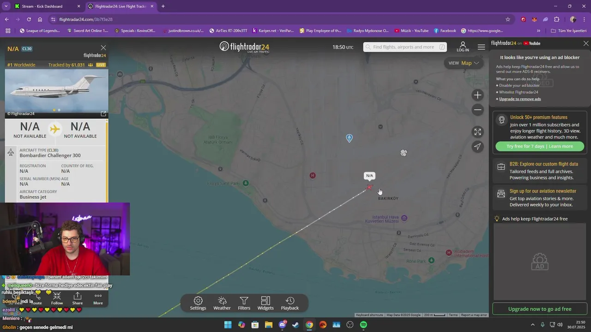Sign up for aviation newsletter
591x332 pixels.
click(x=540, y=198)
